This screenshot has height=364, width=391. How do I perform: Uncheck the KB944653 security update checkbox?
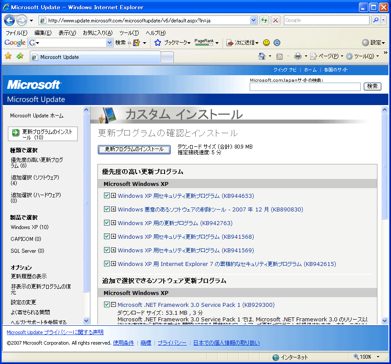pos(107,195)
